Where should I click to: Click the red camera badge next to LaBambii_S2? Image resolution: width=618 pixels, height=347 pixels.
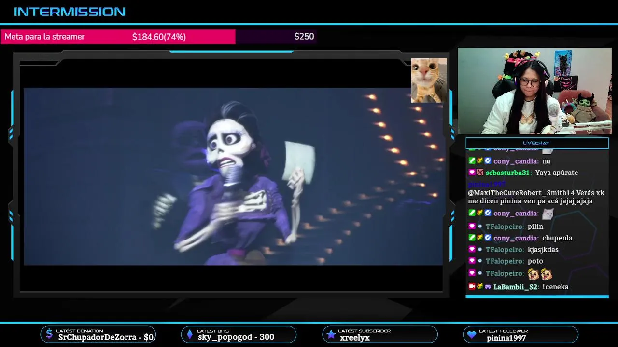pyautogui.click(x=472, y=287)
